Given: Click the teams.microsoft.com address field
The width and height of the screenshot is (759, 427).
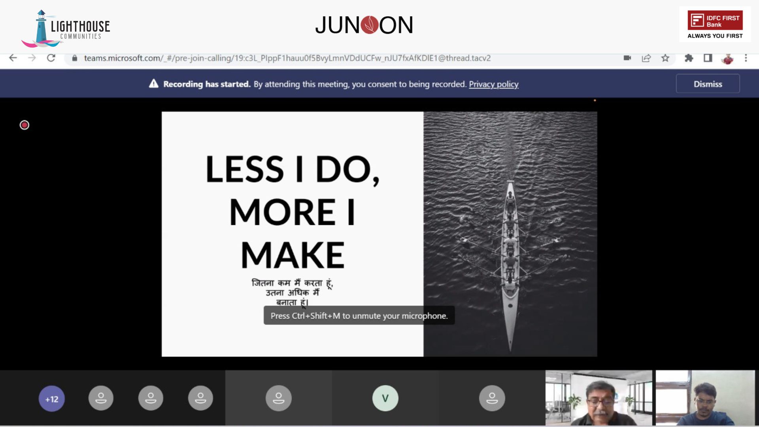Looking at the screenshot, I should (287, 58).
